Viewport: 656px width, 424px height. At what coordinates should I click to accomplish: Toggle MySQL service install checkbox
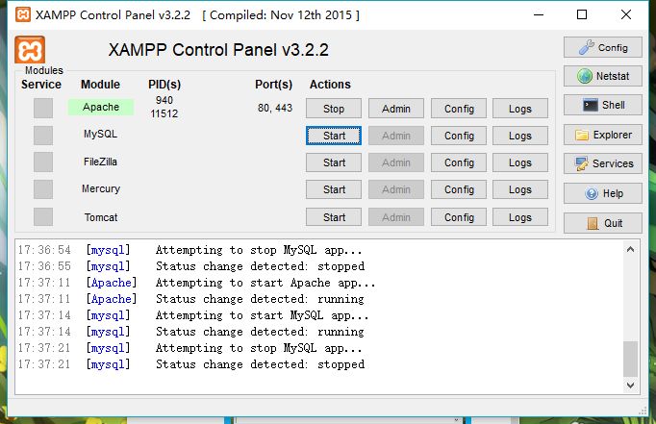click(43, 136)
